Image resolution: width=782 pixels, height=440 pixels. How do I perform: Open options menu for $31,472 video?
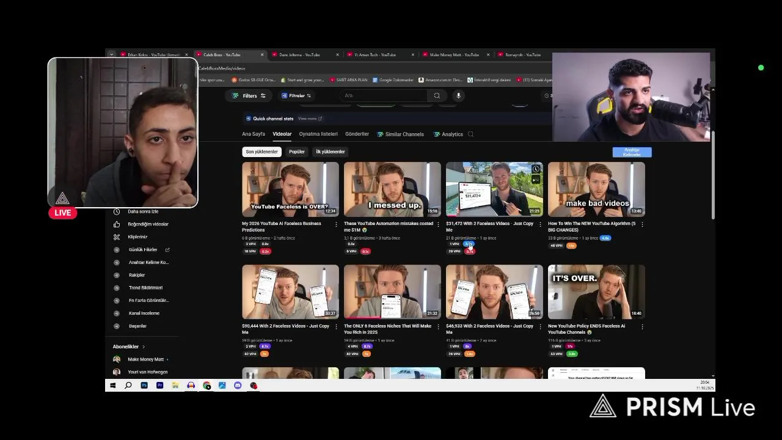pos(540,224)
